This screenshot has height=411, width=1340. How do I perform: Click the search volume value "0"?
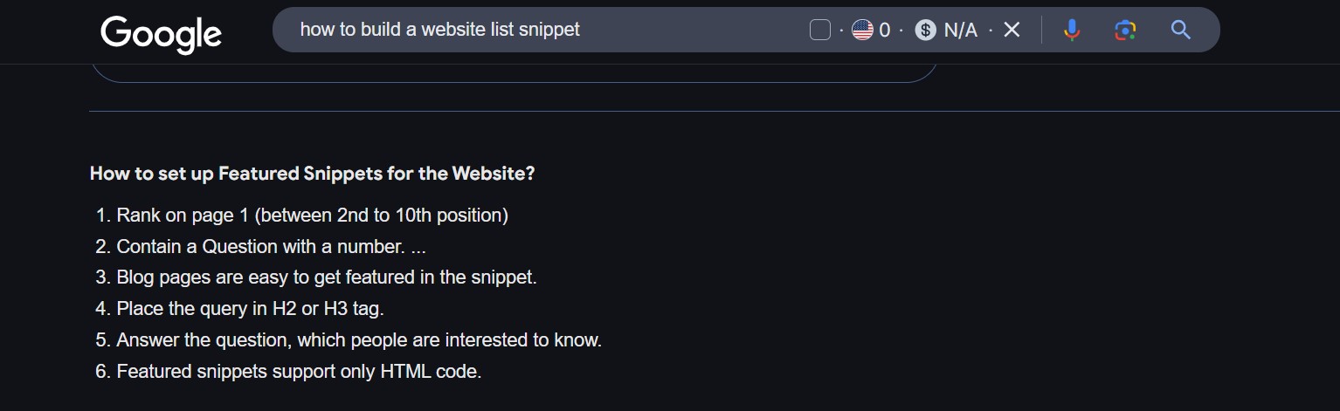[x=884, y=31]
